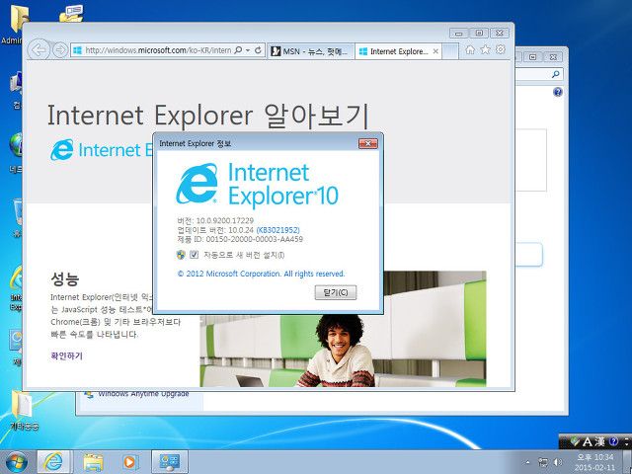The image size is (632, 474).
Task: Click the 漢 Hanja conversion button
Action: point(599,441)
